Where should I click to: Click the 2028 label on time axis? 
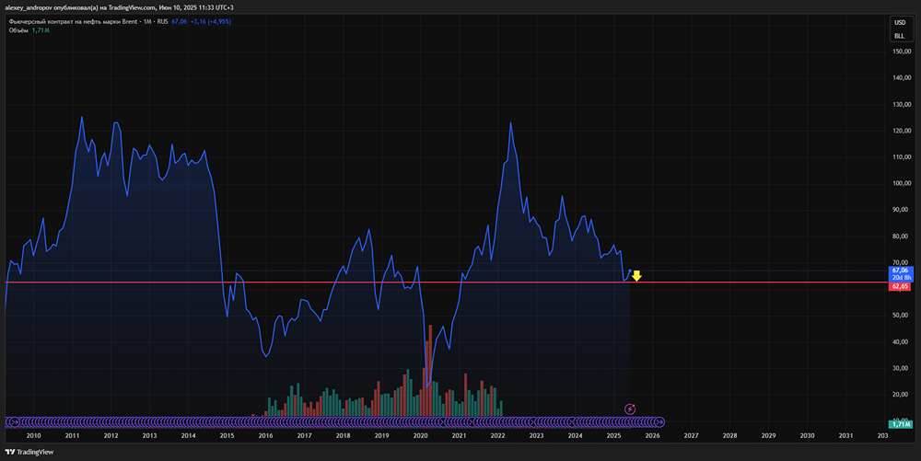click(730, 436)
